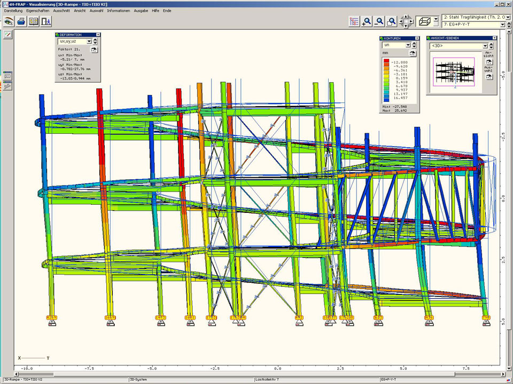Open the 3D wireframe box view button
The image size is (513, 384).
tap(425, 22)
